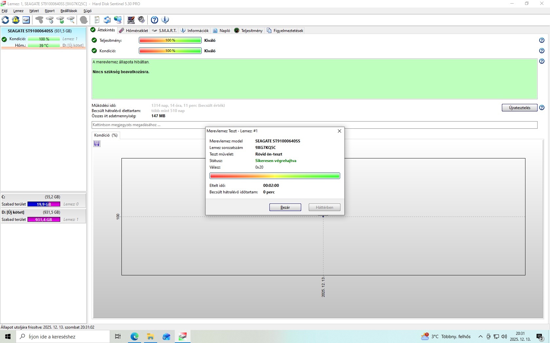Click the '147 MB' total written value

pos(158,116)
